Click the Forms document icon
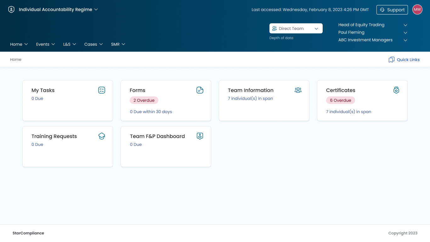Image resolution: width=430 pixels, height=242 pixels. tap(200, 90)
